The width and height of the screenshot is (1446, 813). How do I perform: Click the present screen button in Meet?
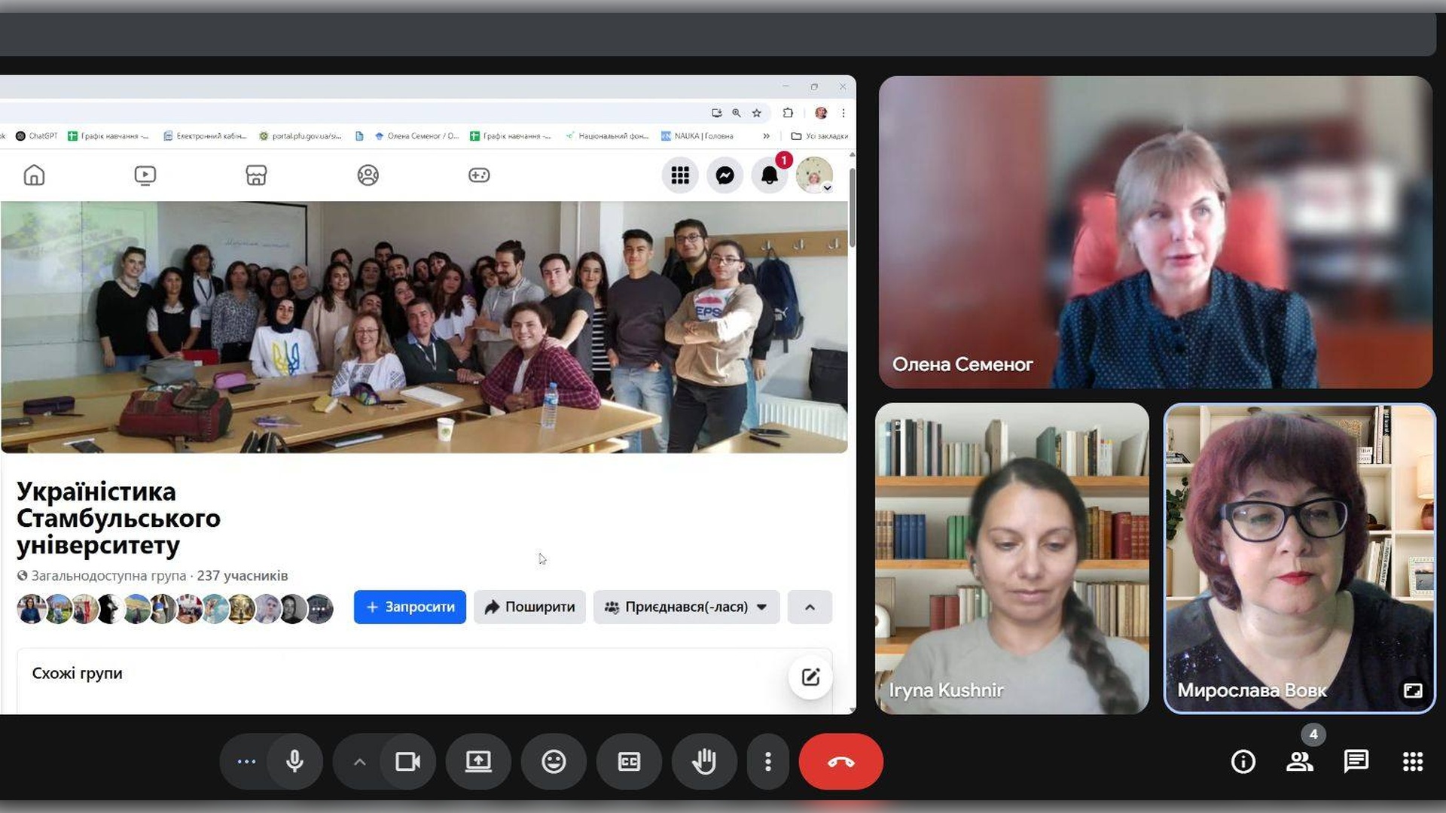click(x=478, y=762)
